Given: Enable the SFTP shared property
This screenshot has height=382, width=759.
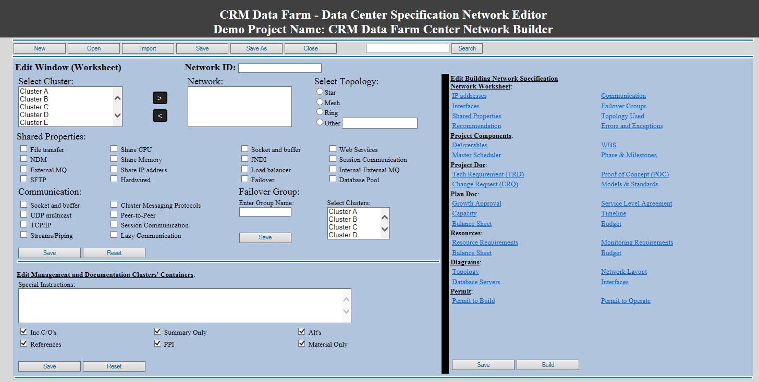Looking at the screenshot, I should (23, 179).
